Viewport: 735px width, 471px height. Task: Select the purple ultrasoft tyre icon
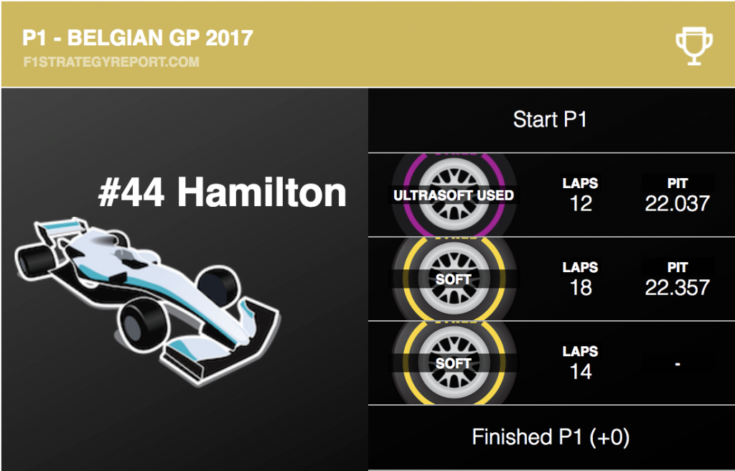pos(454,195)
